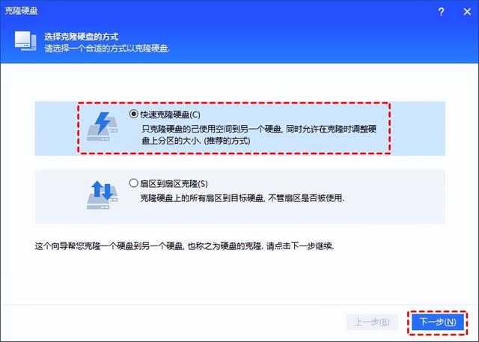Click the 快速克隆硬盘(C) option label

click(170, 114)
